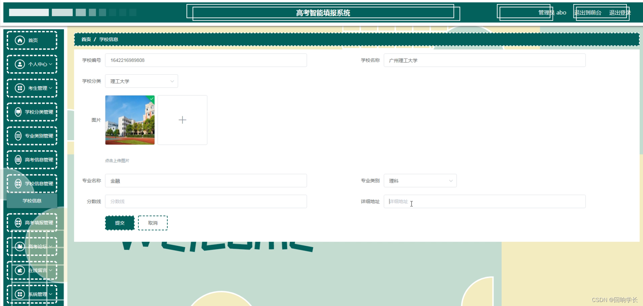
Task: Click the 取消 cancel button
Action: (x=153, y=223)
